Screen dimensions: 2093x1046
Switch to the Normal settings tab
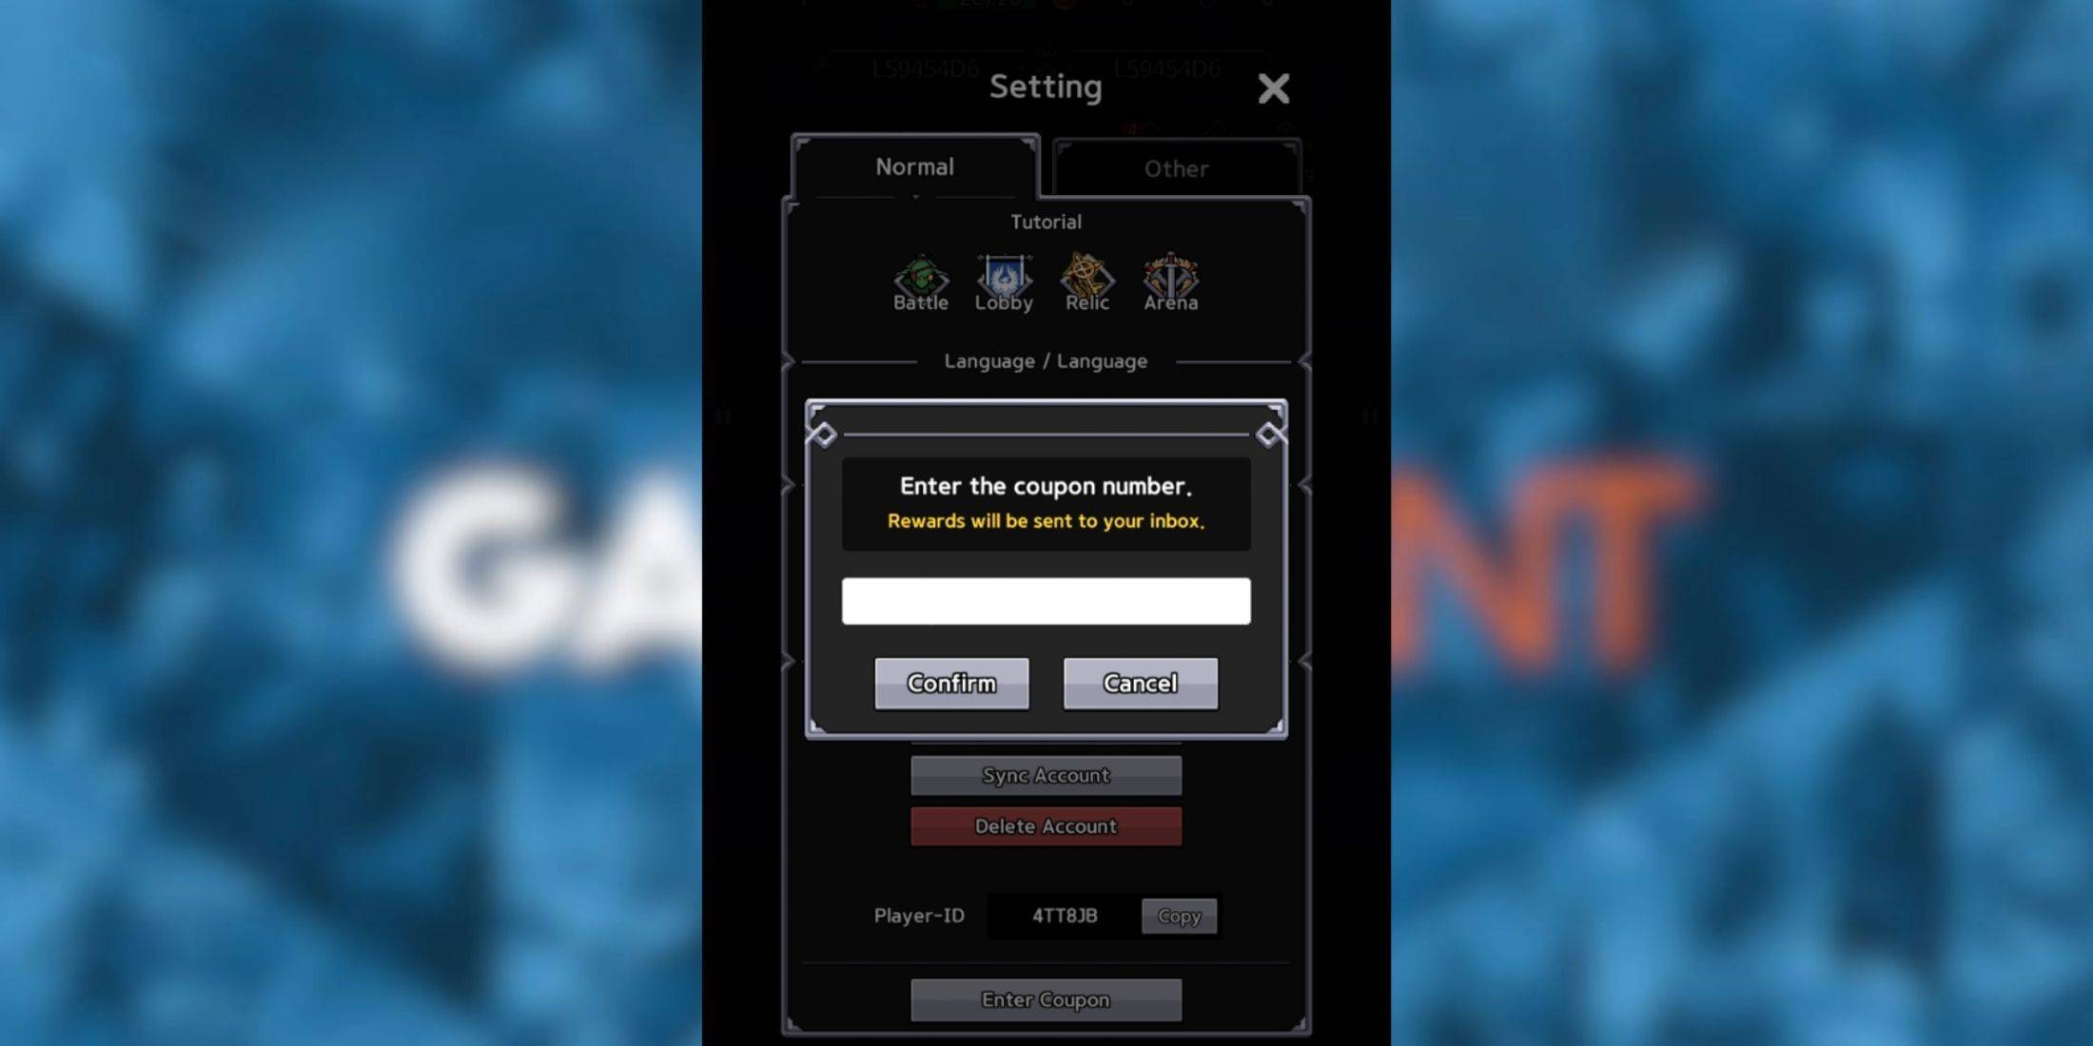click(x=914, y=165)
